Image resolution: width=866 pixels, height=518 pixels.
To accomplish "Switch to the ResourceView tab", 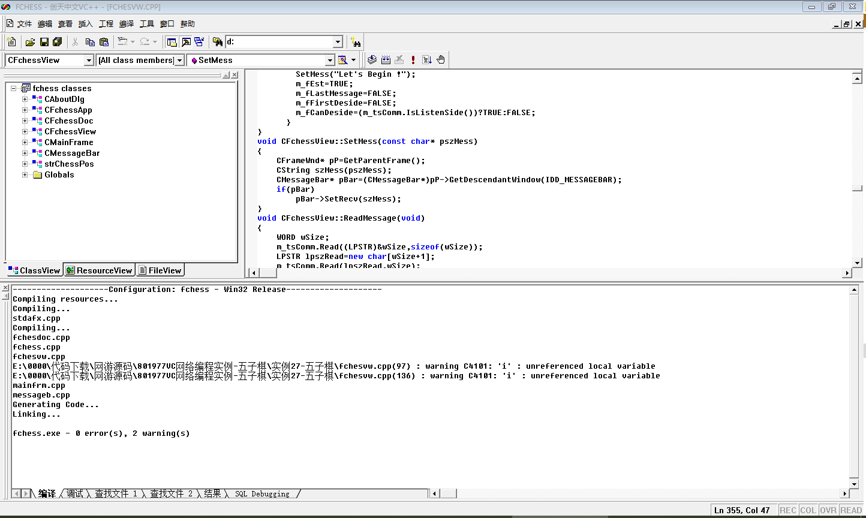I will pos(99,270).
